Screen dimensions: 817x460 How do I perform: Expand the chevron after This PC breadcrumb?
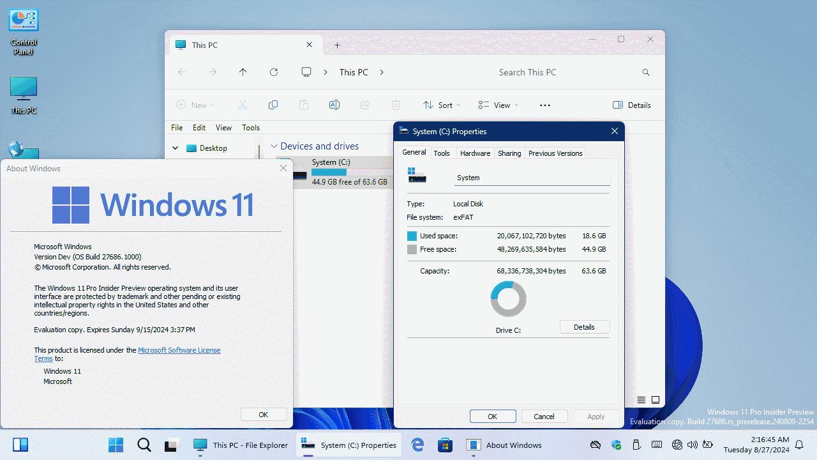(382, 72)
